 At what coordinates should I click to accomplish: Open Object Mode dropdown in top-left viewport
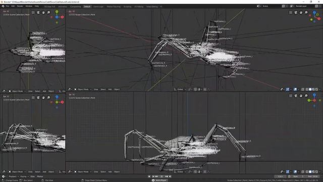(17, 91)
